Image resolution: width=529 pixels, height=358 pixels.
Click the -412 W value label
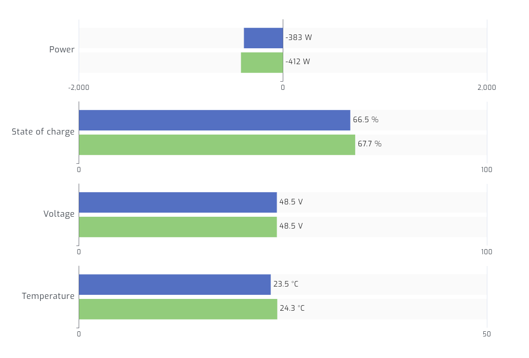pyautogui.click(x=298, y=62)
